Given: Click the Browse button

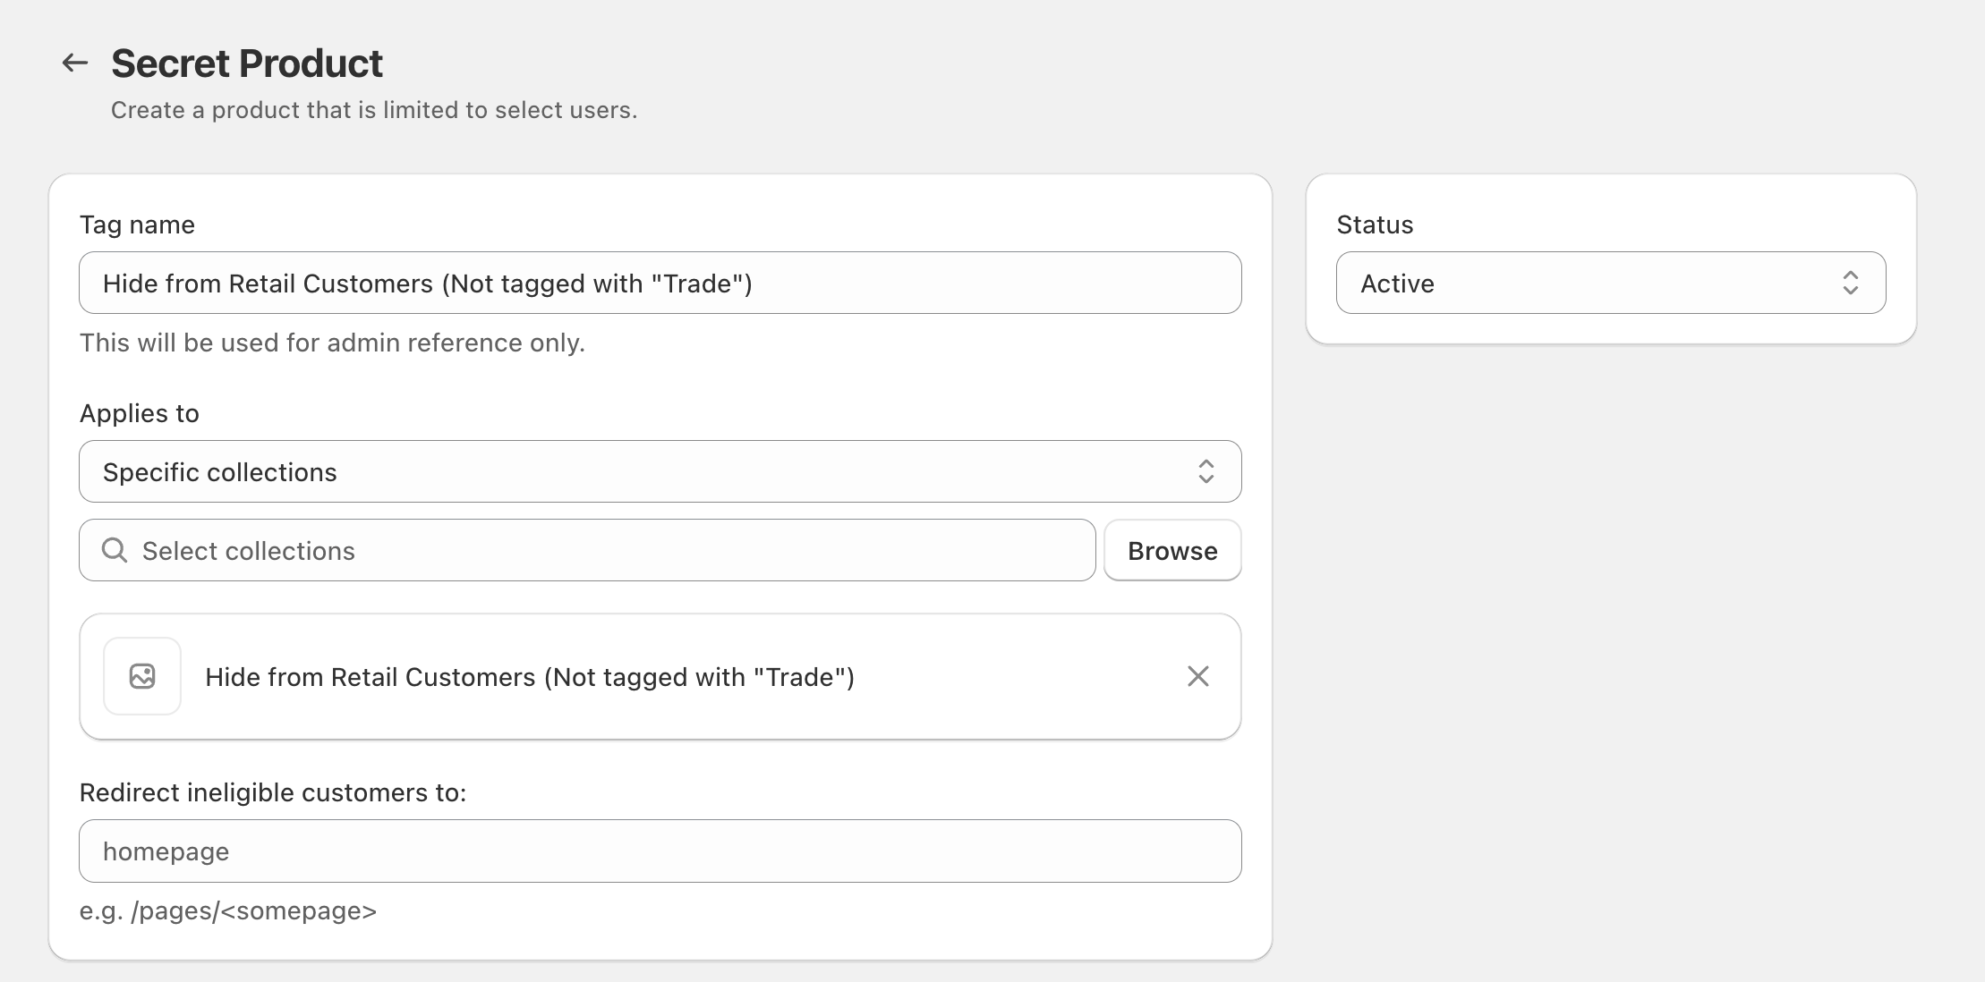Looking at the screenshot, I should [1172, 550].
